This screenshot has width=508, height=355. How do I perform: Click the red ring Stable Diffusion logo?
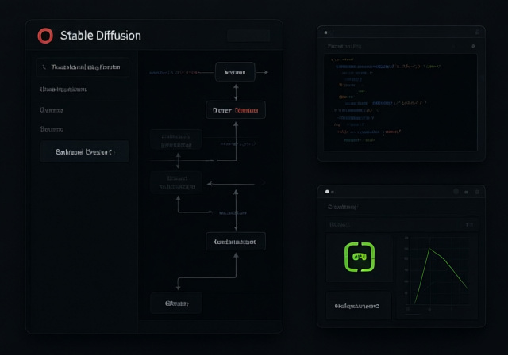coord(45,36)
